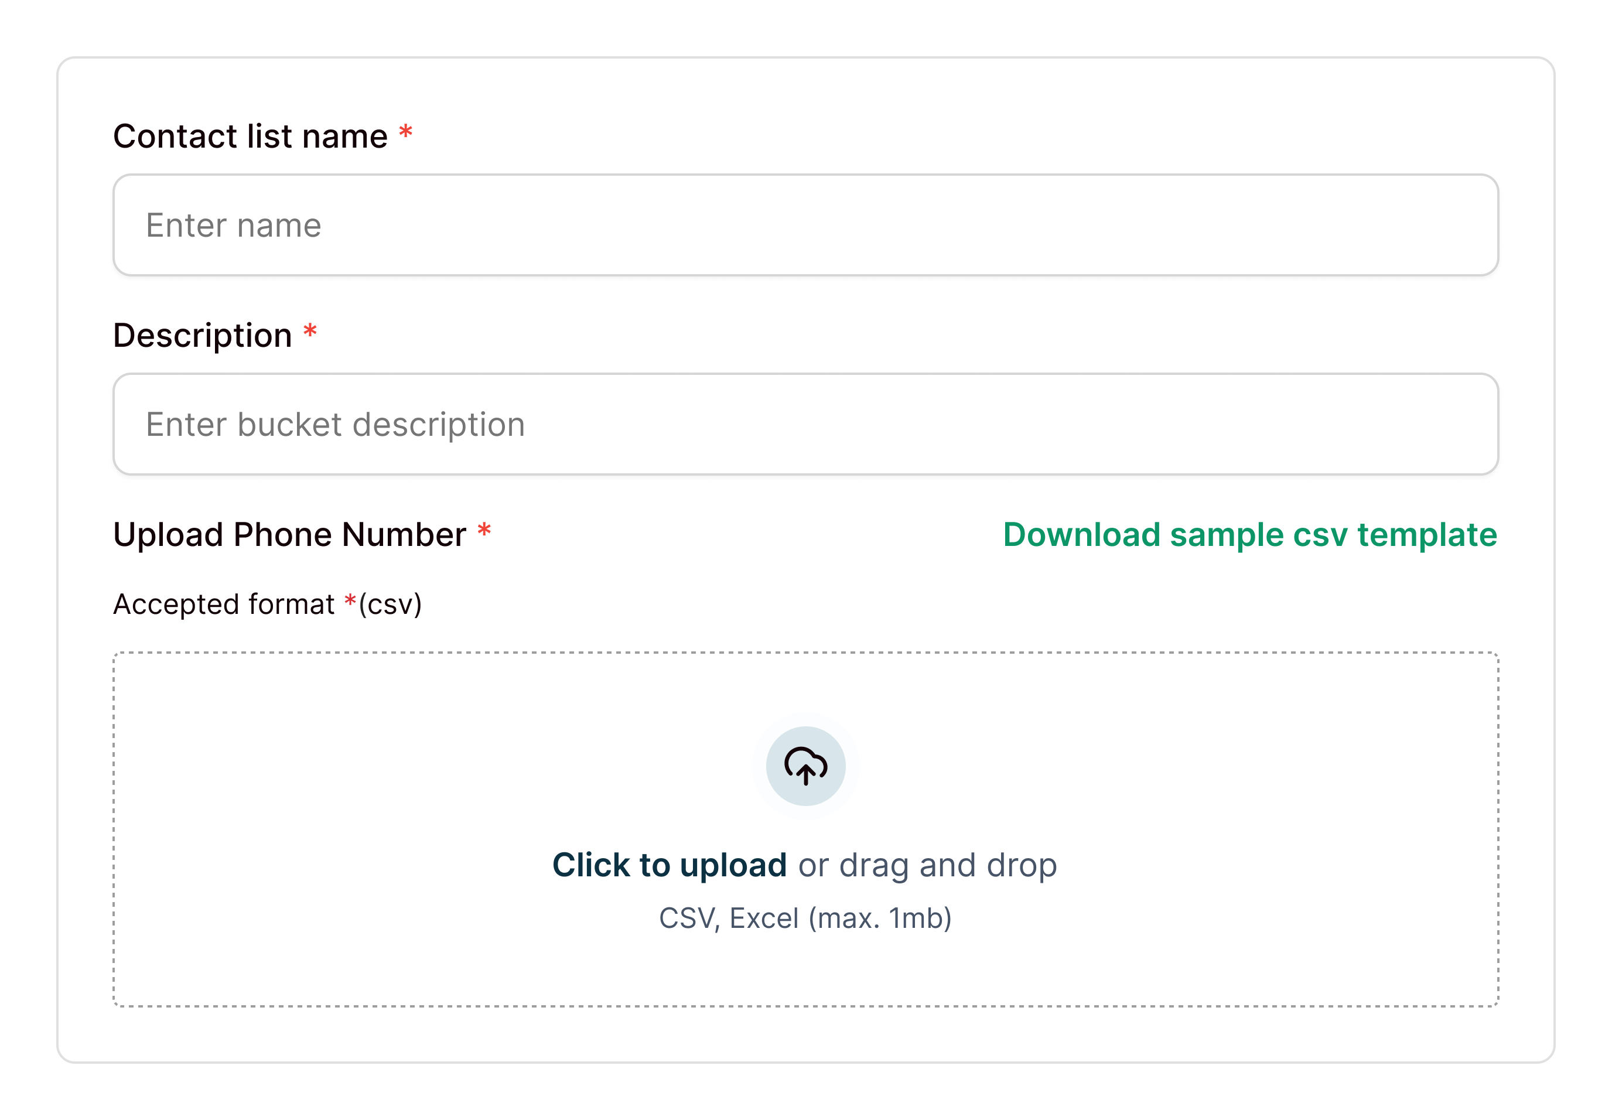Image resolution: width=1612 pixels, height=1120 pixels.
Task: Focus the "Enter bucket description" field
Action: [x=805, y=425]
